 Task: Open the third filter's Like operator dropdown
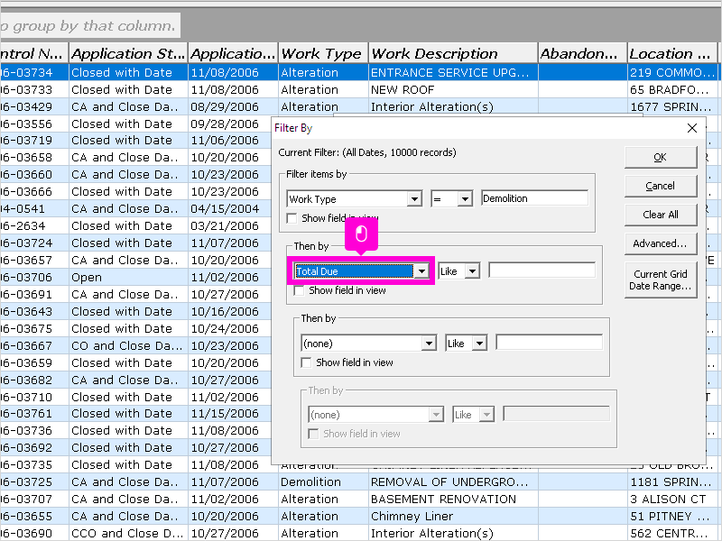pyautogui.click(x=480, y=344)
